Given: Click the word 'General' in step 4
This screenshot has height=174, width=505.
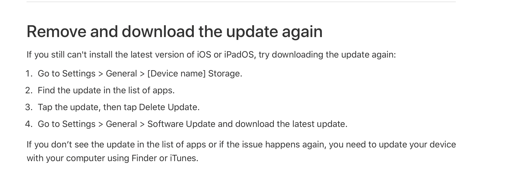Looking at the screenshot, I should tap(121, 124).
